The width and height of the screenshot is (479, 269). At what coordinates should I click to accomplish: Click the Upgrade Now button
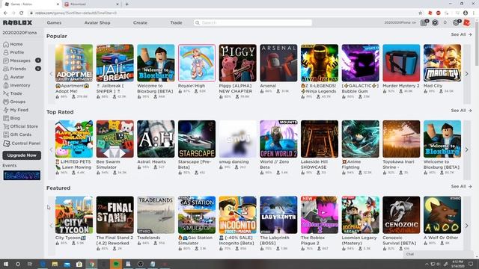tap(22, 155)
